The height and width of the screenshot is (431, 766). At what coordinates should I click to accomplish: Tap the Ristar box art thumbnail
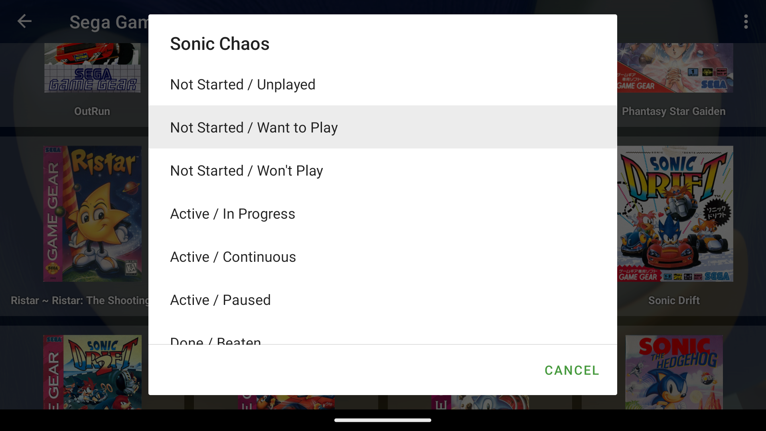pyautogui.click(x=92, y=214)
